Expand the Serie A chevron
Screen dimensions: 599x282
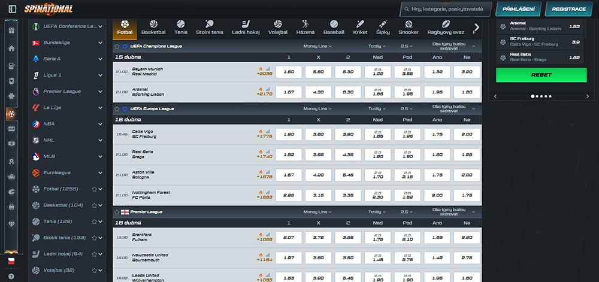pyautogui.click(x=100, y=59)
